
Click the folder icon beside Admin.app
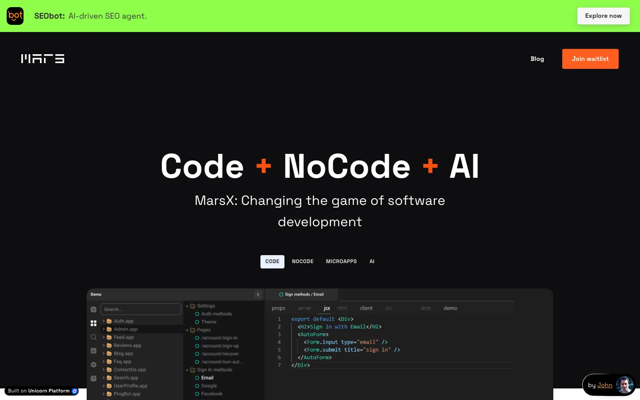109,329
